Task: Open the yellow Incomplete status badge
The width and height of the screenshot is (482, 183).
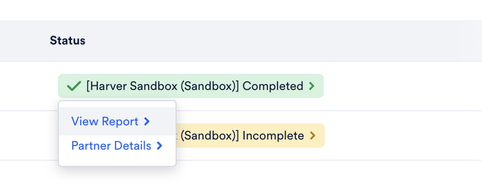Action: 250,135
